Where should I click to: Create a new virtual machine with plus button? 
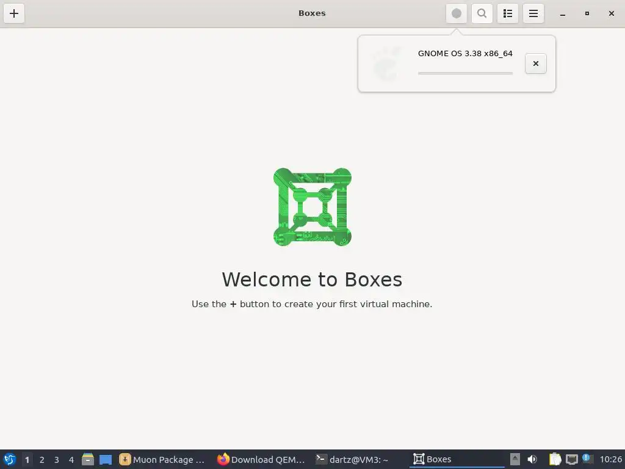[x=14, y=13]
